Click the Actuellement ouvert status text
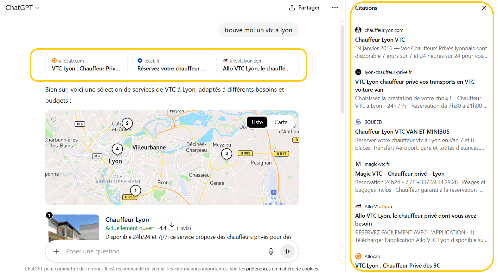Image resolution: width=498 pixels, height=272 pixels. click(x=130, y=228)
